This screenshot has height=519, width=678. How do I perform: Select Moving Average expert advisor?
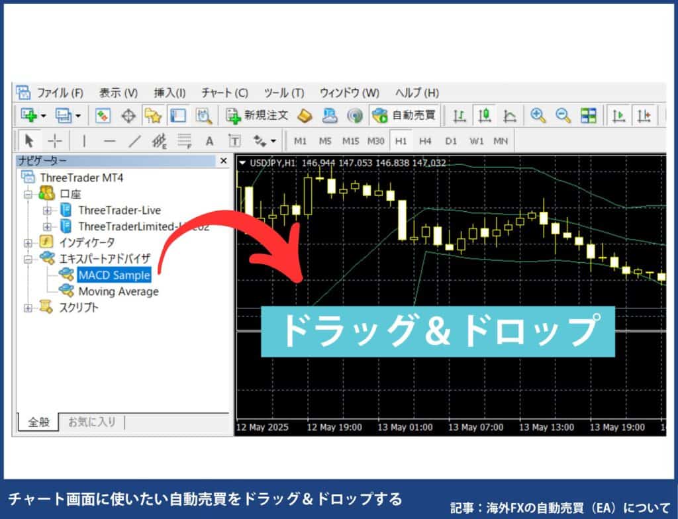click(x=118, y=291)
